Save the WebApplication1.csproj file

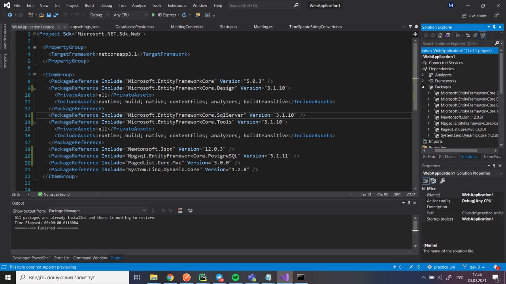tap(49, 15)
